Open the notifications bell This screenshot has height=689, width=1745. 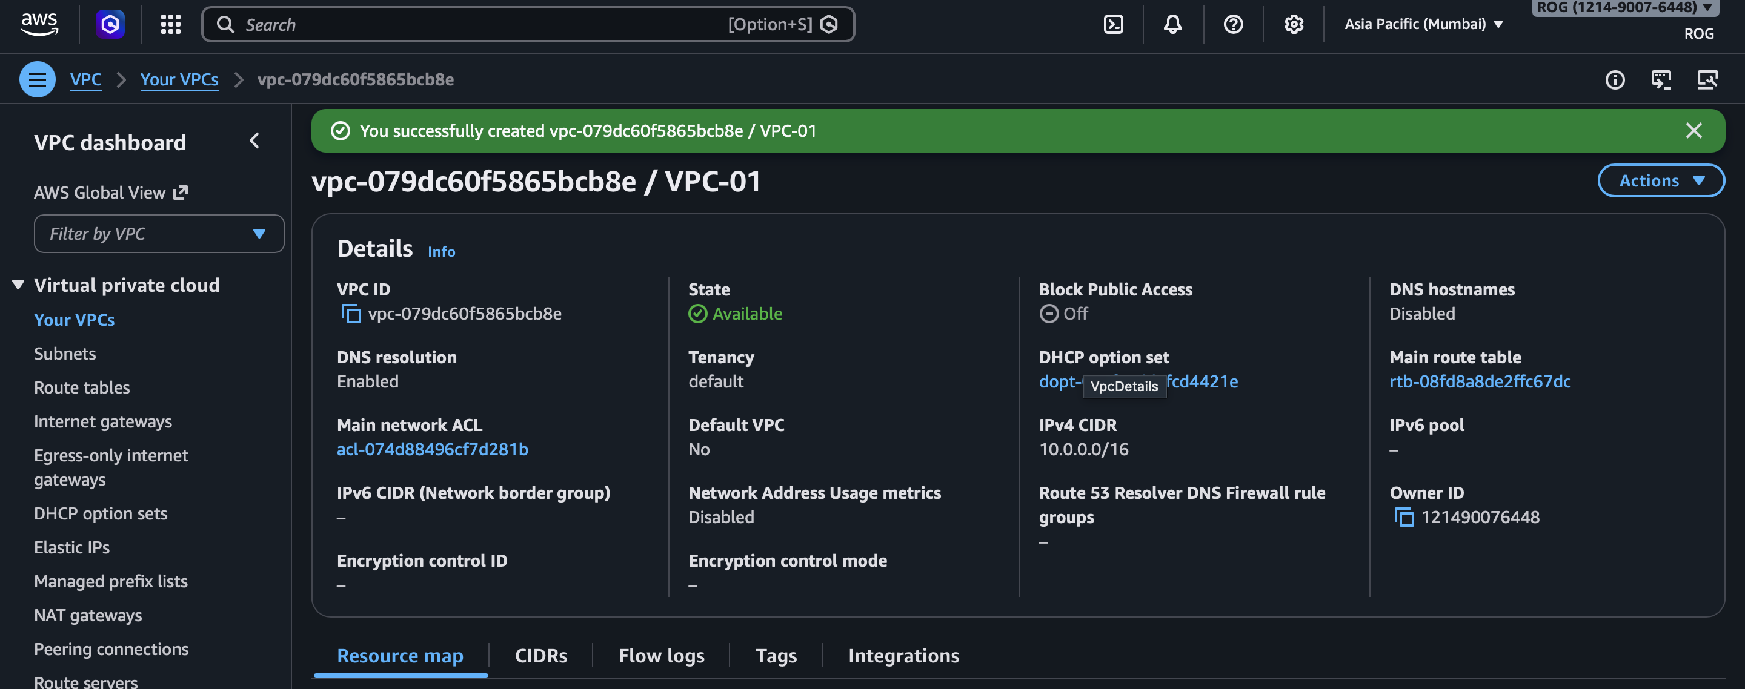(1172, 24)
